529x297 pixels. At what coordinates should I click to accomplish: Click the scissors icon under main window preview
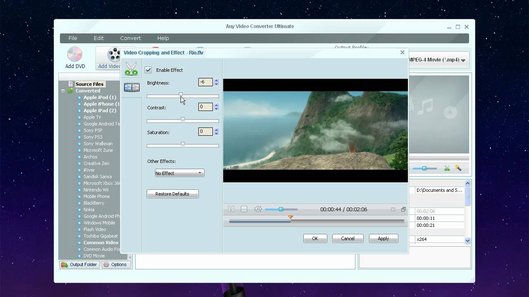(x=447, y=168)
